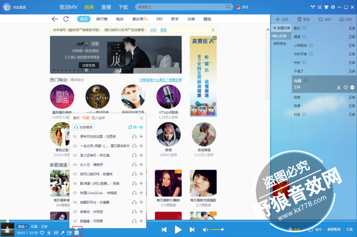Go to the previous track
The image size is (357, 237).
pyautogui.click(x=164, y=230)
